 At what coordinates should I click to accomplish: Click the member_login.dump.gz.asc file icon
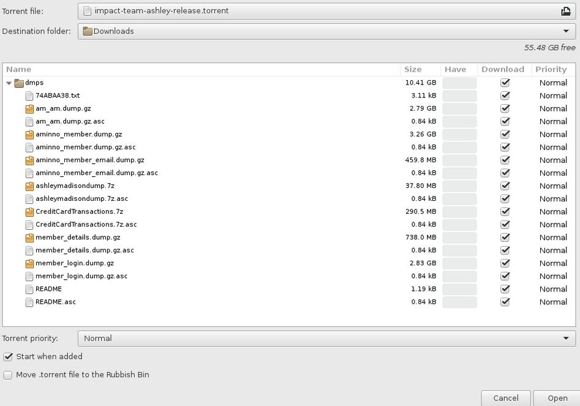tap(29, 276)
